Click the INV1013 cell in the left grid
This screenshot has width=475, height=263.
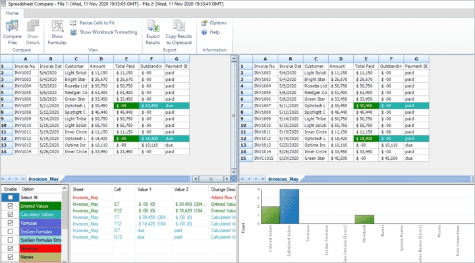coord(26,145)
